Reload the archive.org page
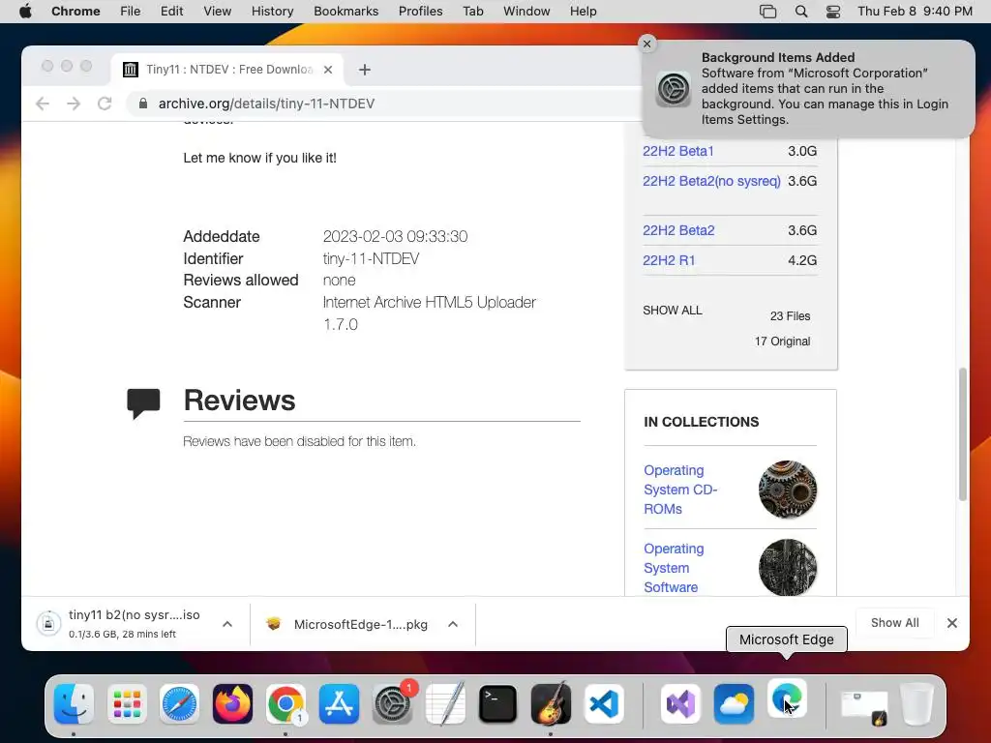 (105, 104)
